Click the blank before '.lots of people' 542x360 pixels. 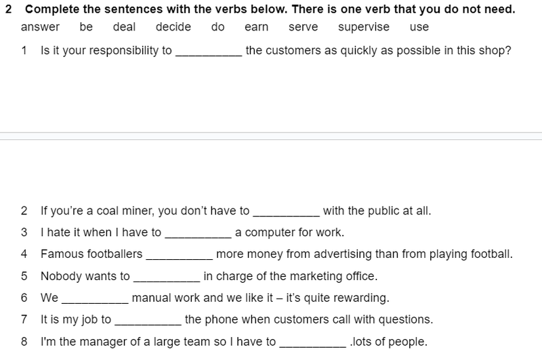(x=312, y=342)
